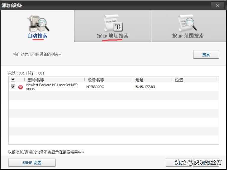Toggle the select-all checkbox in table header
The width and height of the screenshot is (227, 170).
(13, 79)
